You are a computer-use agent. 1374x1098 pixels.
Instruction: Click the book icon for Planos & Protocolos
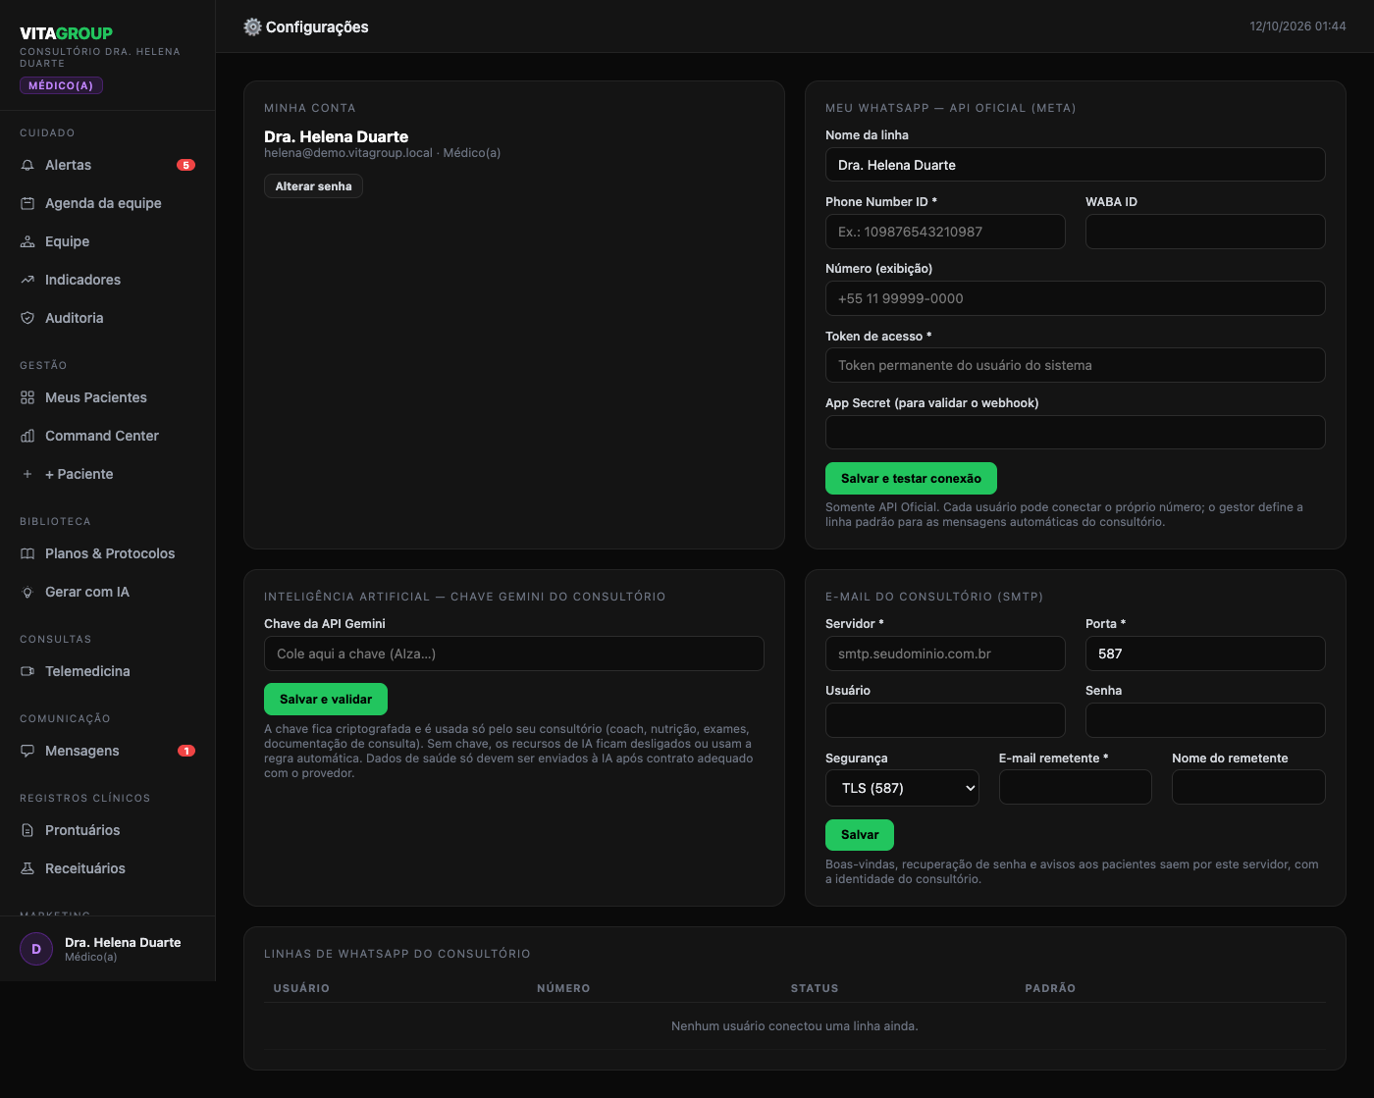(x=27, y=553)
